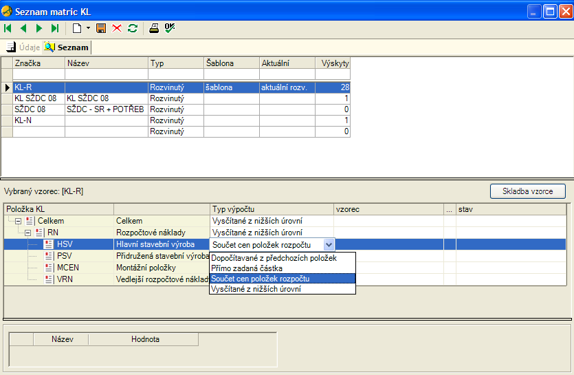Select the Celkem tree item

pos(51,221)
